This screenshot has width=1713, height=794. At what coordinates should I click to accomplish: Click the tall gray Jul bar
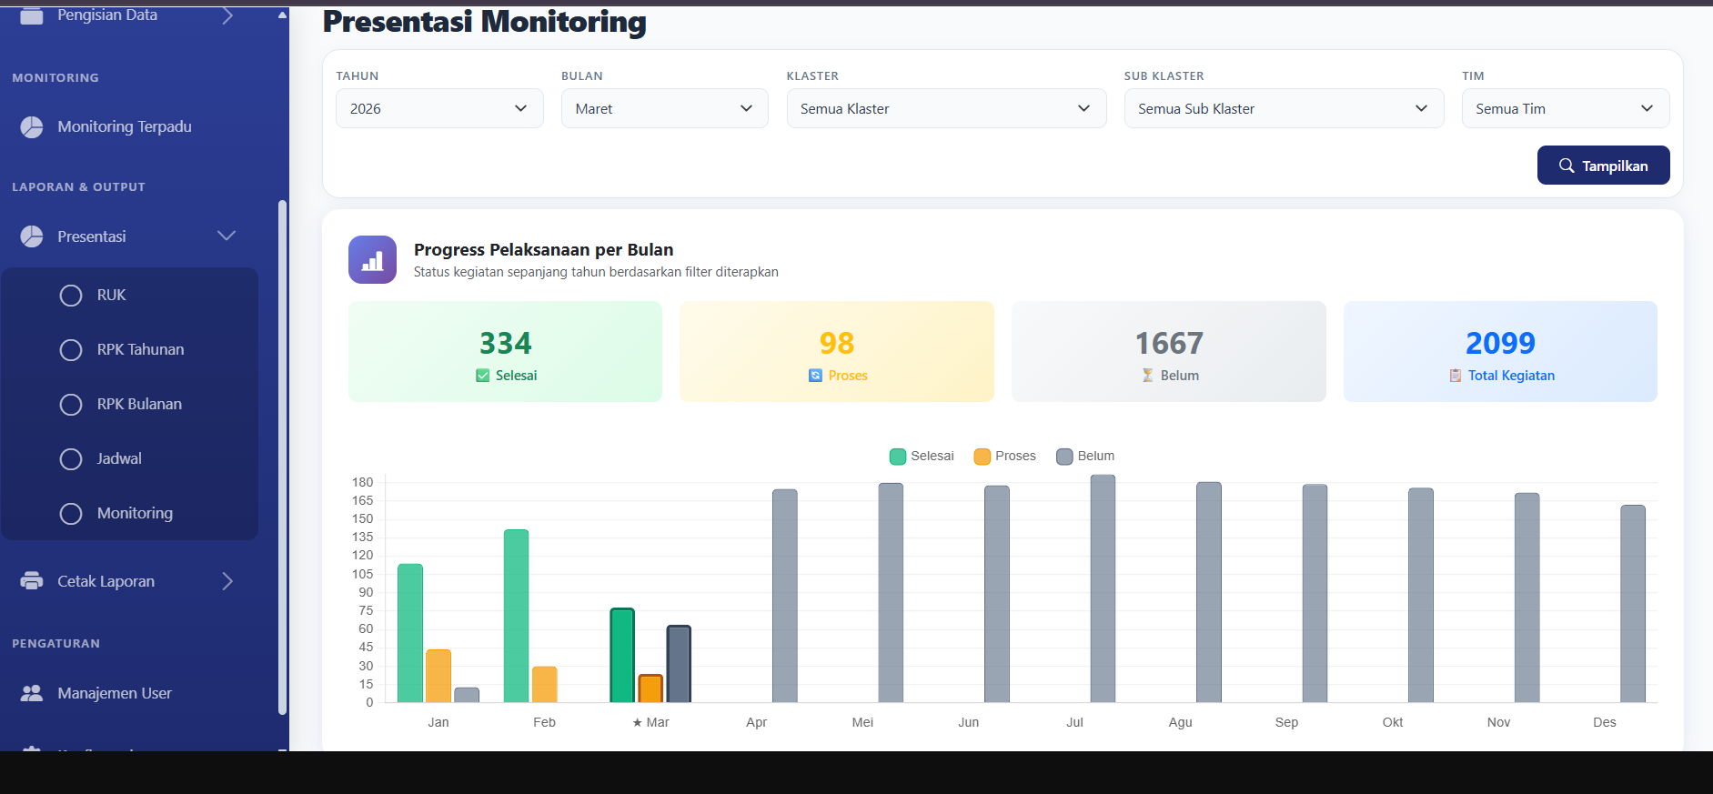pos(1103,588)
